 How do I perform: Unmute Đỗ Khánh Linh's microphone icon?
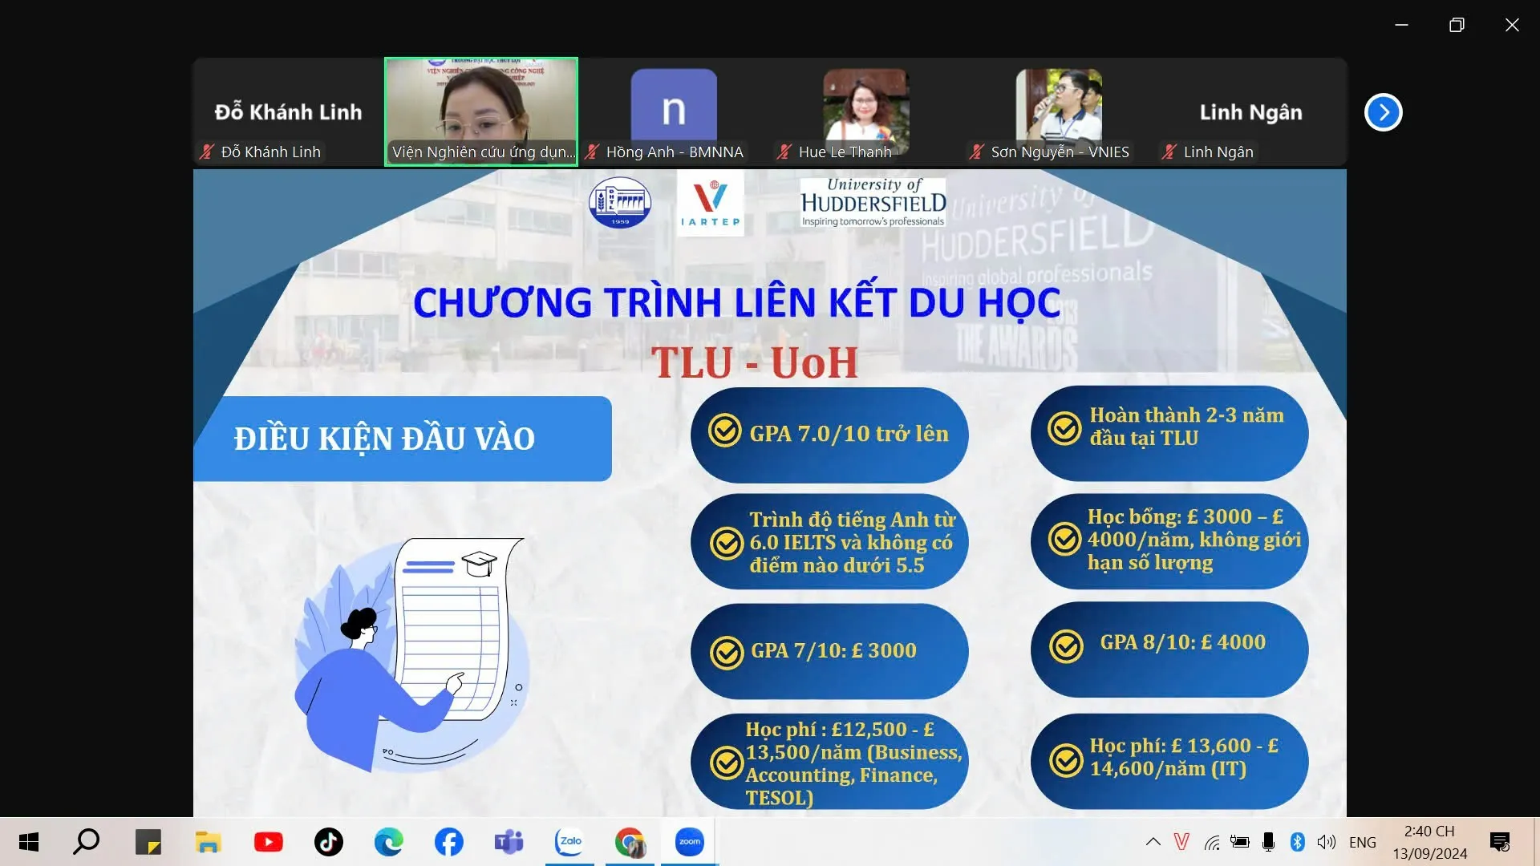click(x=205, y=152)
